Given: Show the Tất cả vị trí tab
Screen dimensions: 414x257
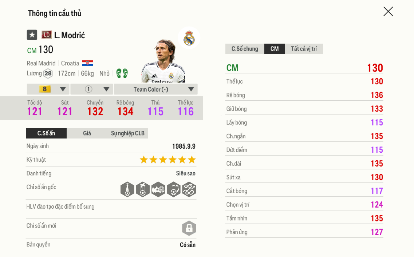Looking at the screenshot, I should click(x=304, y=49).
